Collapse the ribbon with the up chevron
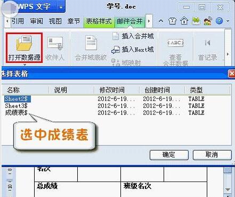Viewport: 235px width, 197px height. click(x=161, y=21)
